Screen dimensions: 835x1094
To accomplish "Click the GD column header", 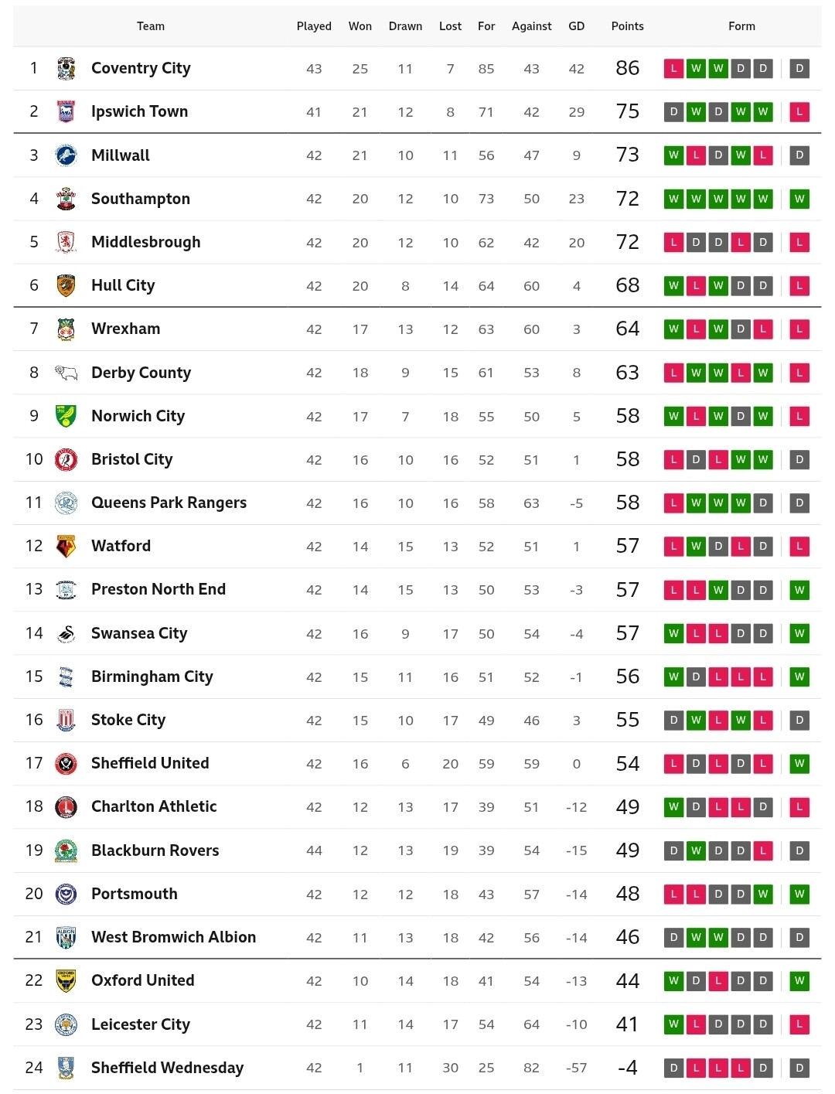I will 577,26.
